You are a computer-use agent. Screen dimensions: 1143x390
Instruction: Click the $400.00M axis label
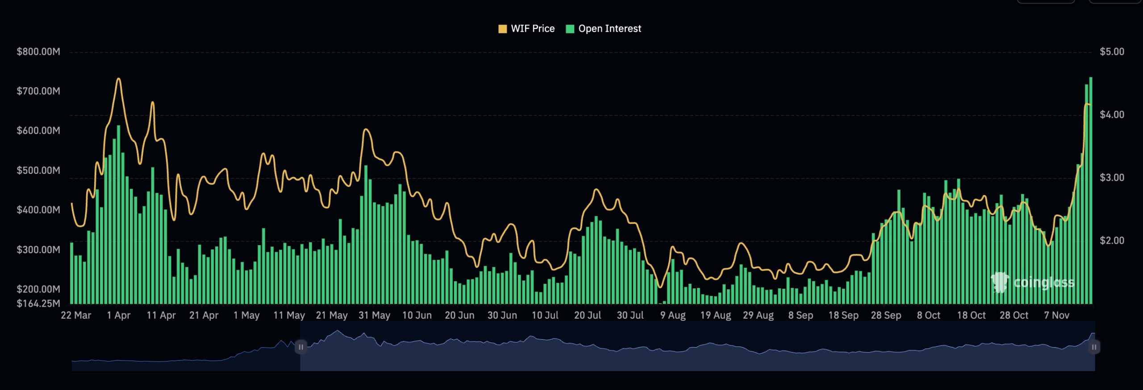pos(38,210)
